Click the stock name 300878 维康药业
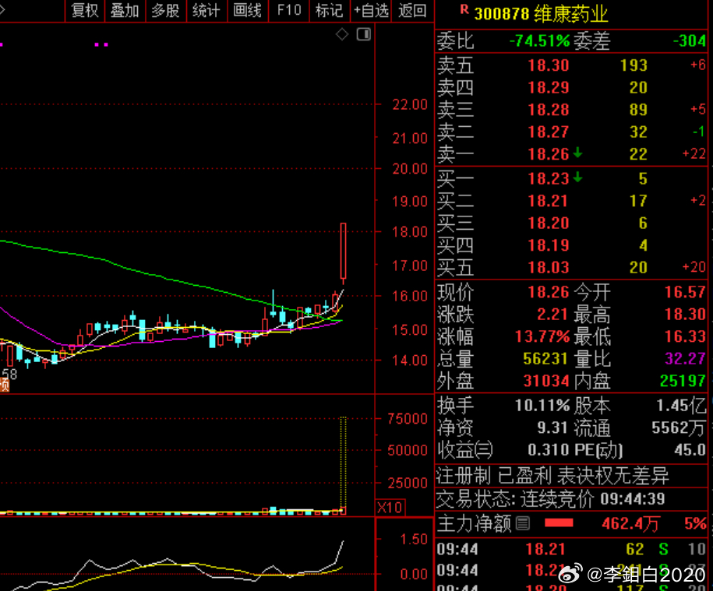713x591 pixels. tap(541, 14)
